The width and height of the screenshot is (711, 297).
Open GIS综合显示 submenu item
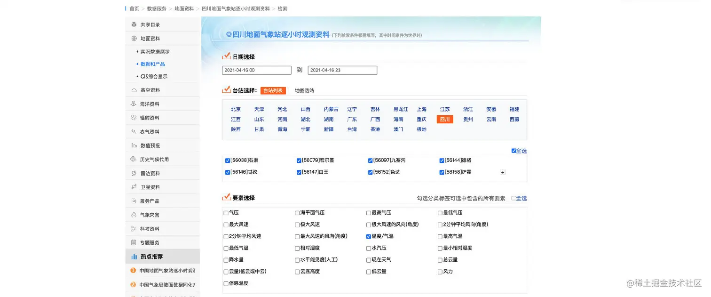tap(154, 76)
